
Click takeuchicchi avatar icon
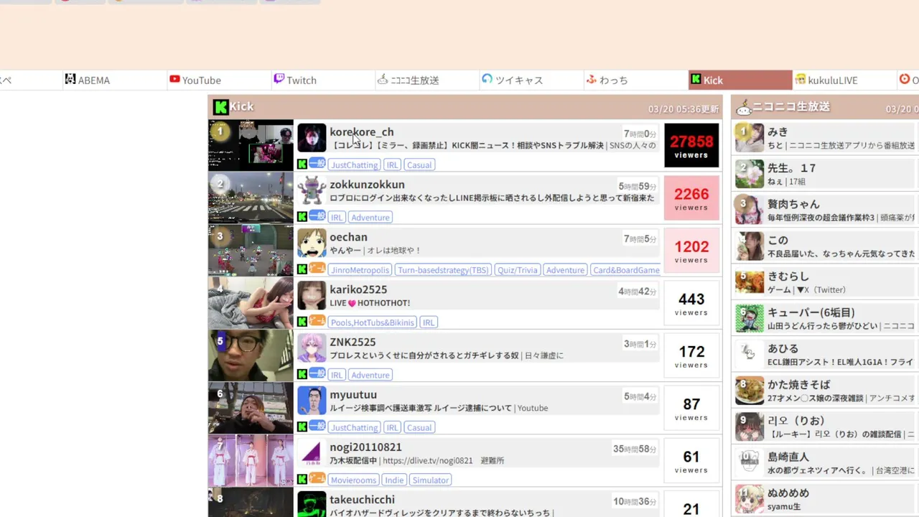312,504
